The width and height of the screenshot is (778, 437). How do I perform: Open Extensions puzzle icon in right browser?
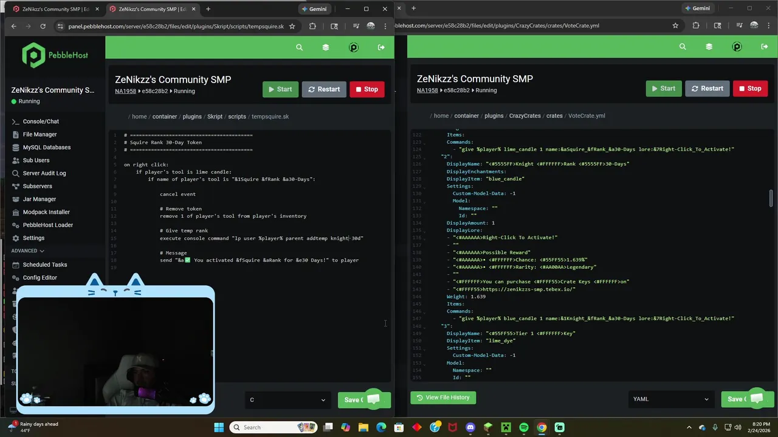(696, 25)
